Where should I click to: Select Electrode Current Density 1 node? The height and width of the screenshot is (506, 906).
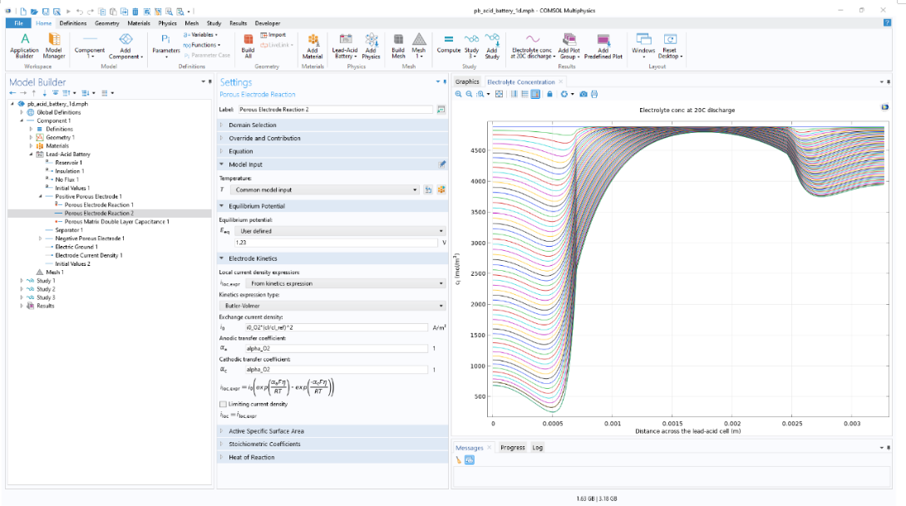[x=88, y=255]
